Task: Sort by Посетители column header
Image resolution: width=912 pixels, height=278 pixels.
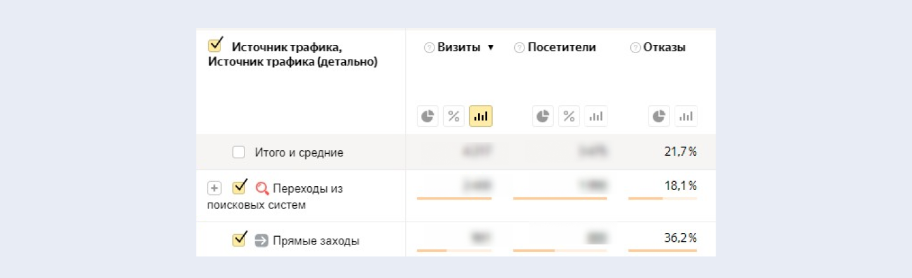Action: coord(562,47)
